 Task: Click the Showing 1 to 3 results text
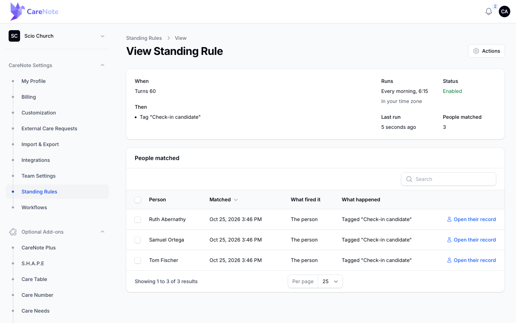tap(166, 281)
